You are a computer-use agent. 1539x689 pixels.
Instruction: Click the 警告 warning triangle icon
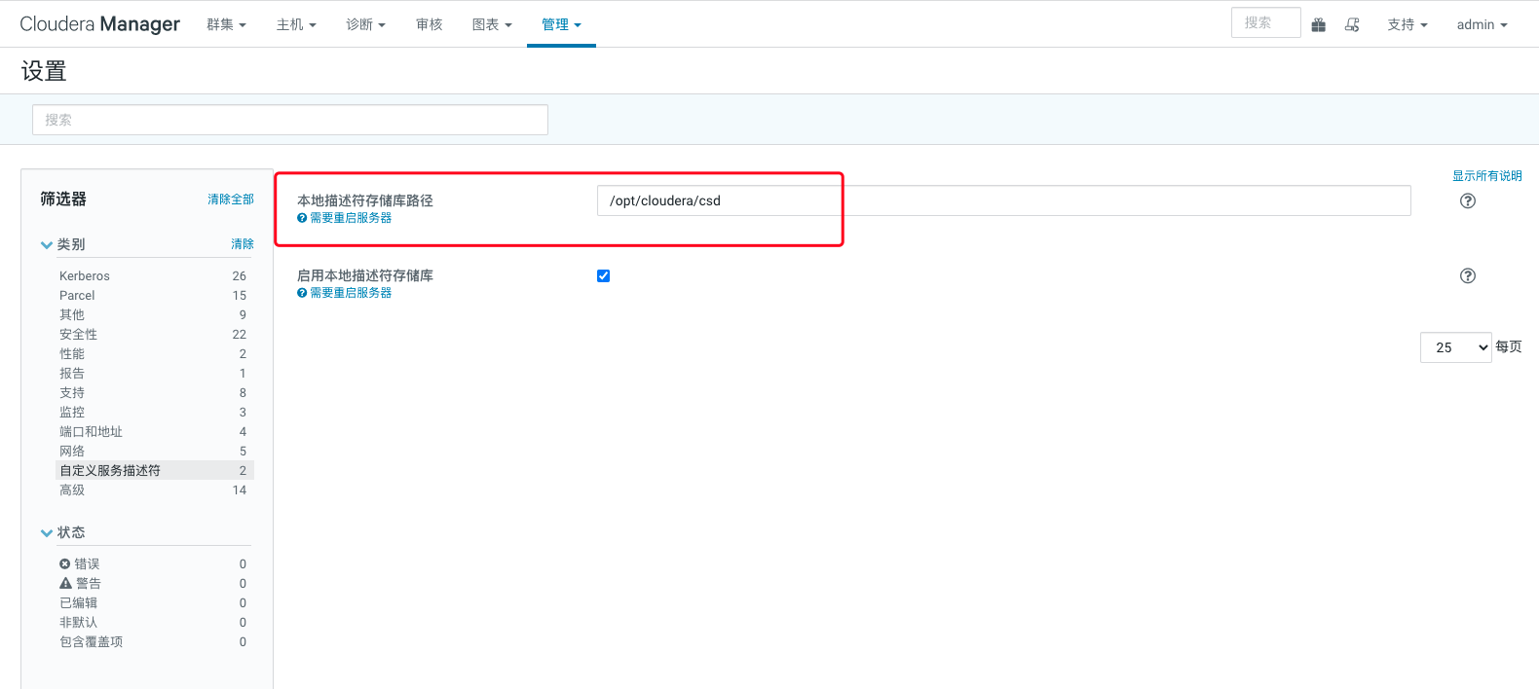[65, 583]
